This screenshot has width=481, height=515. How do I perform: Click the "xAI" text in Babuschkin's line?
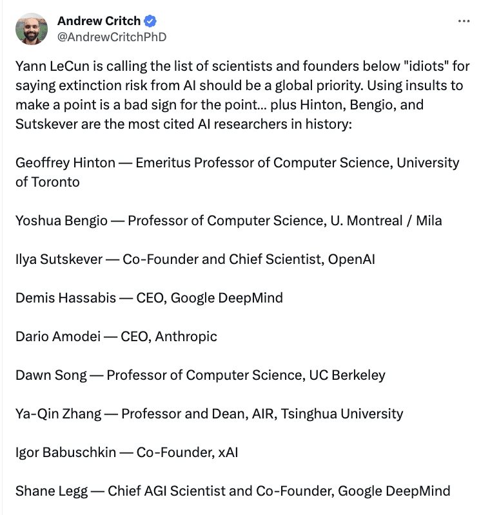pyautogui.click(x=228, y=453)
